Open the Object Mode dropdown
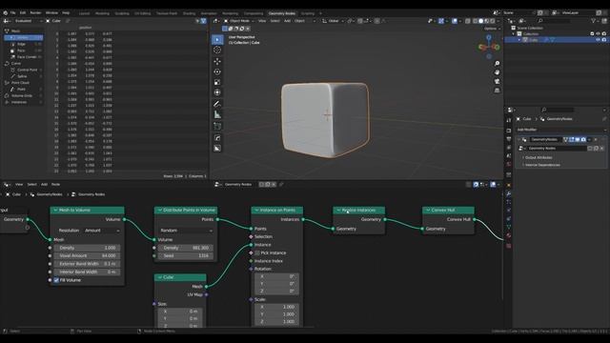 tap(239, 21)
